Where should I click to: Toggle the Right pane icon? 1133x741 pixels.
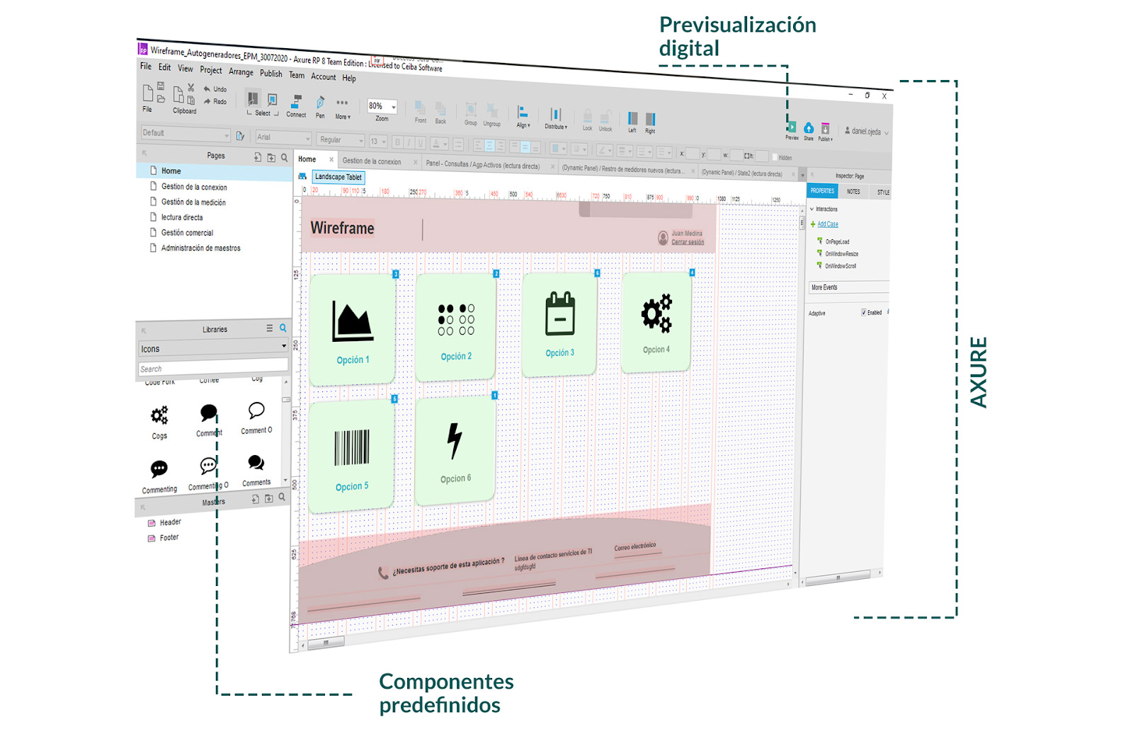coord(650,120)
